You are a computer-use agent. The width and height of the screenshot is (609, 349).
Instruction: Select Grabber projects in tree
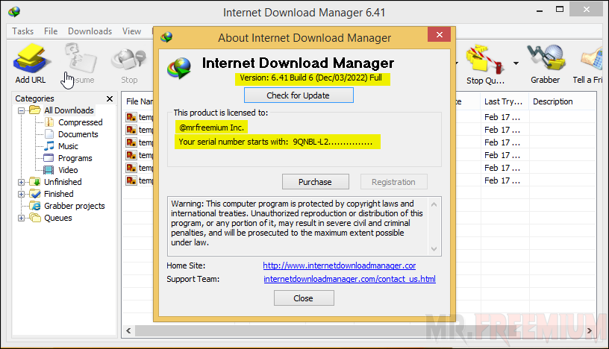click(x=74, y=206)
